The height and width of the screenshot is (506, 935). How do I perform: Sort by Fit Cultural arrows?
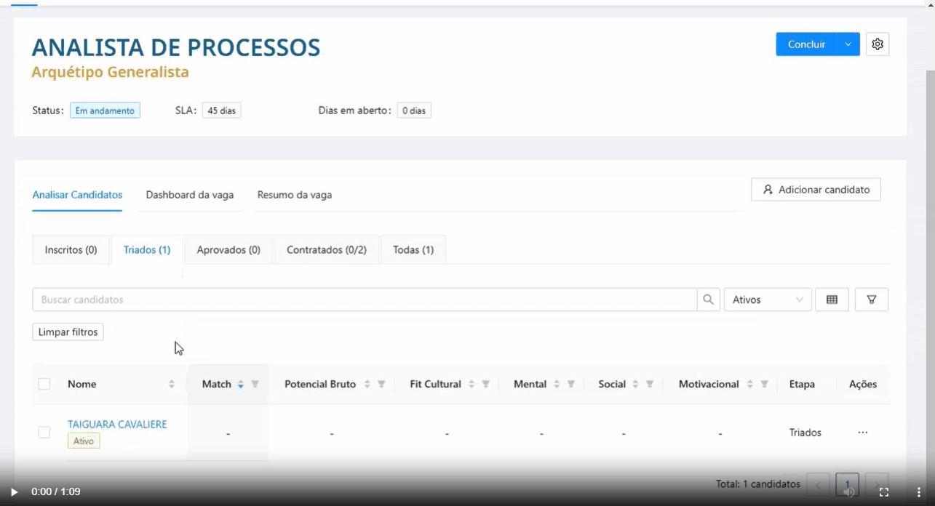tap(472, 384)
